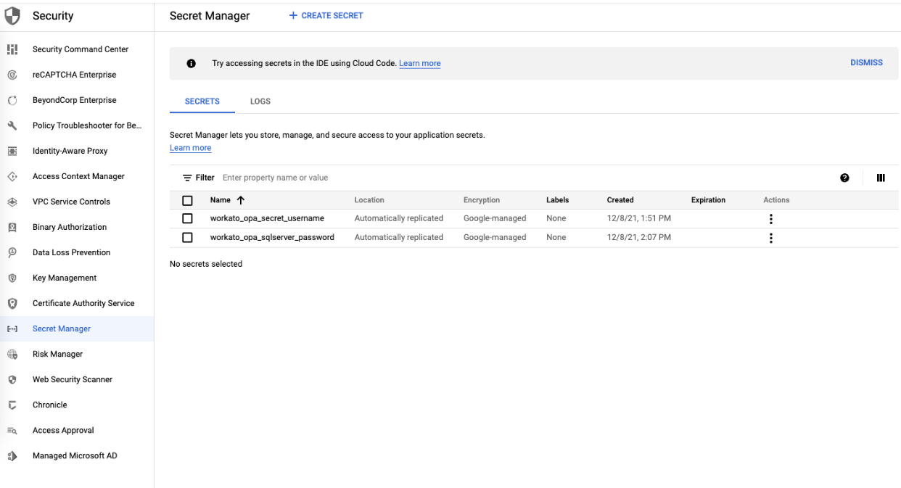Click the Web Security Scanner icon
This screenshot has width=901, height=488.
click(x=12, y=379)
